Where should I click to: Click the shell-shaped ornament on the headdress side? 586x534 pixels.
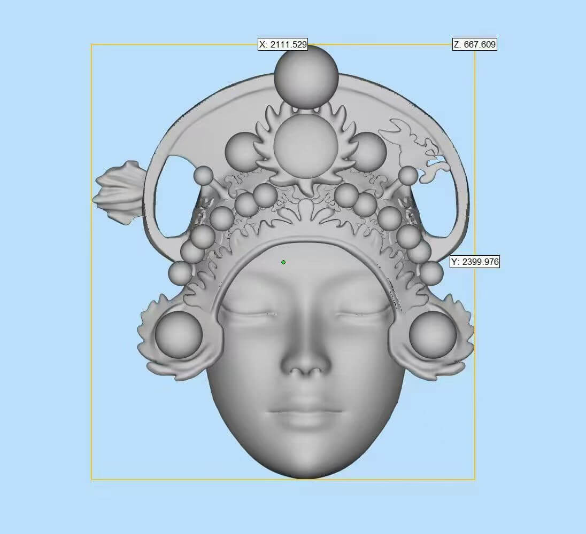119,191
